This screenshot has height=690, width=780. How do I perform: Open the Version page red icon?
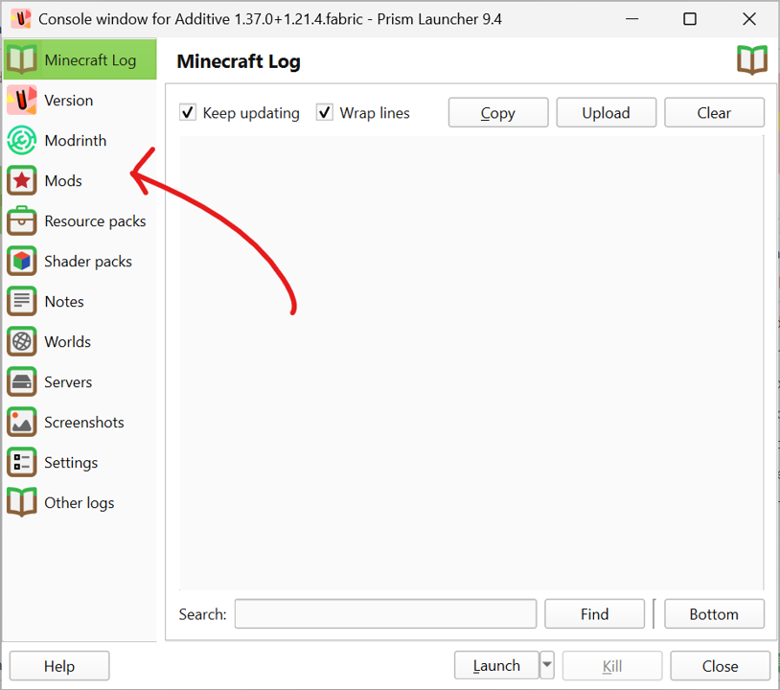21,101
